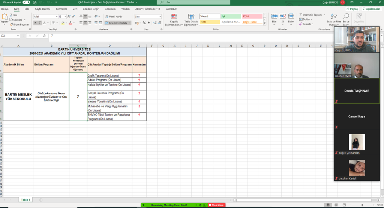Expand the Sayı number format dropdown

click(160, 16)
